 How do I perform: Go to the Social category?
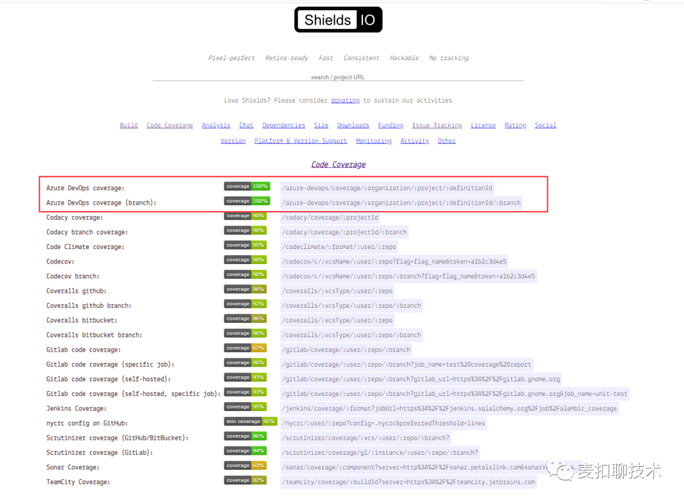[x=545, y=125]
